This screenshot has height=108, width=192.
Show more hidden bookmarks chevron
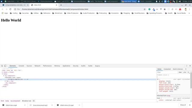coord(189,13)
